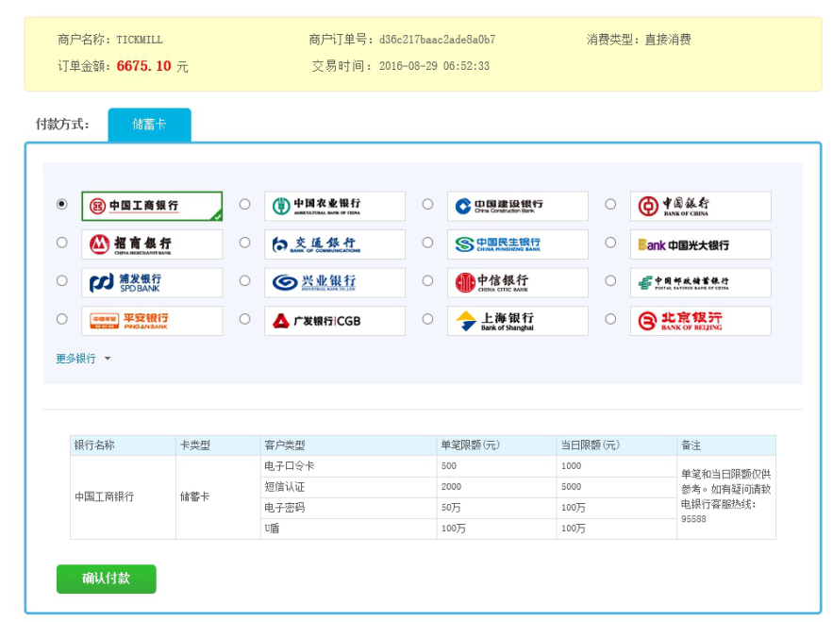The width and height of the screenshot is (833, 622).
Task: Select radio button for 招商银行
Action: (x=62, y=243)
